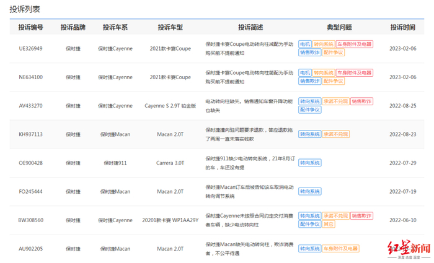
Task: Click the 保时捷911 series cell
Action: [115, 163]
